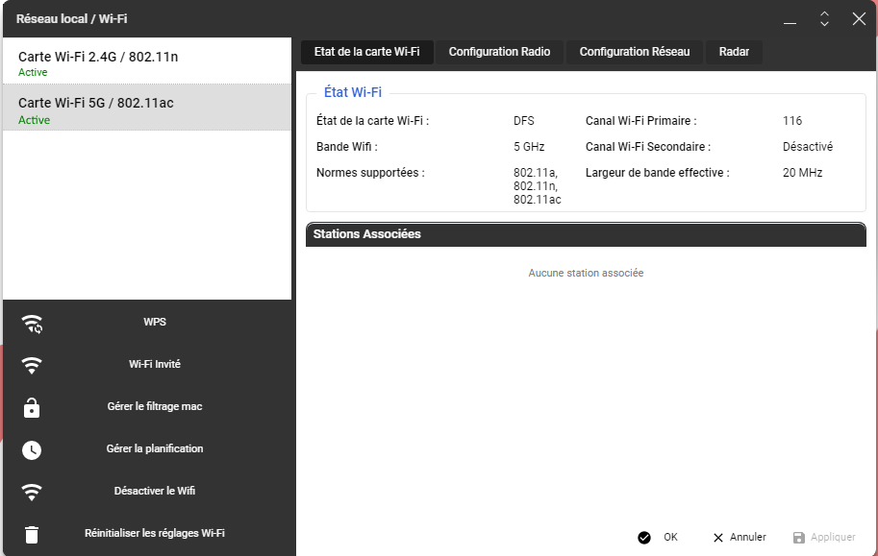
Task: Click the primary channel value 116
Action: pyautogui.click(x=792, y=121)
